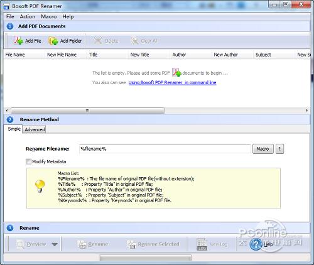Click the lightbulb hint icon

point(40,186)
